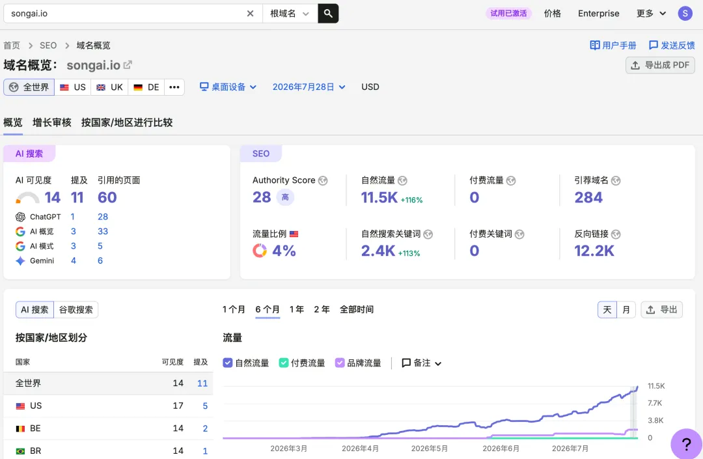This screenshot has width=703, height=459.
Task: Click the globe icon beside 反向链接
Action: coord(616,234)
